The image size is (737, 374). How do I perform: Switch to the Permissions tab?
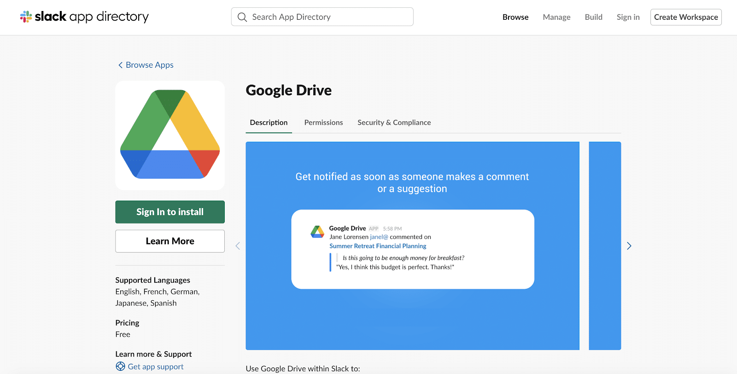[x=323, y=122]
